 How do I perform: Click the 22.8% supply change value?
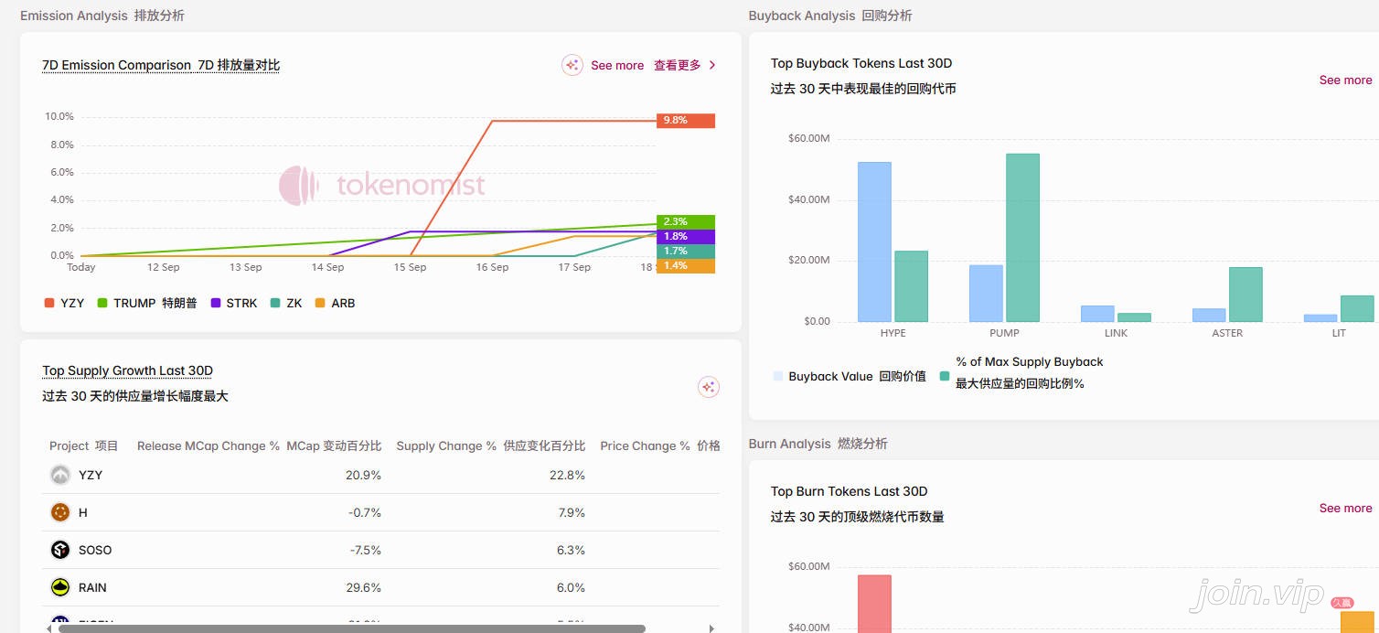[567, 475]
